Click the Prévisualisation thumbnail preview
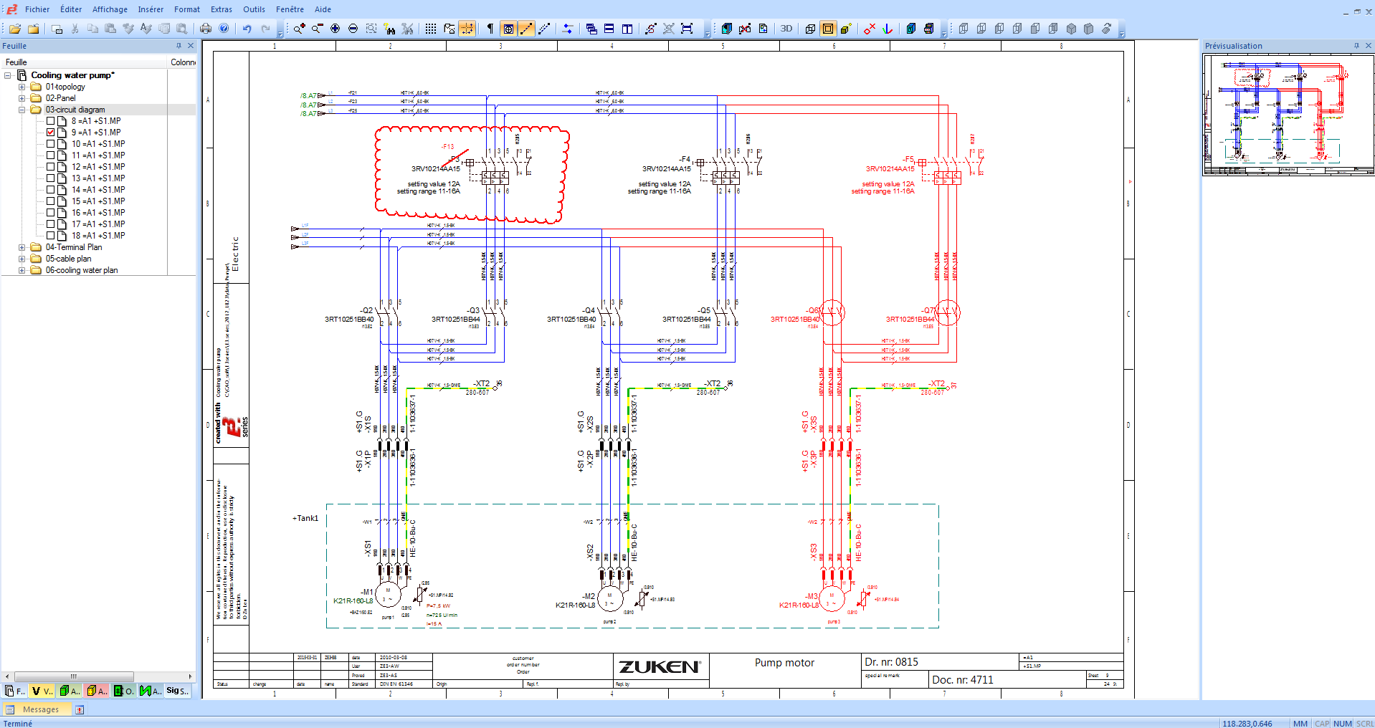The image size is (1375, 728). coord(1288,115)
